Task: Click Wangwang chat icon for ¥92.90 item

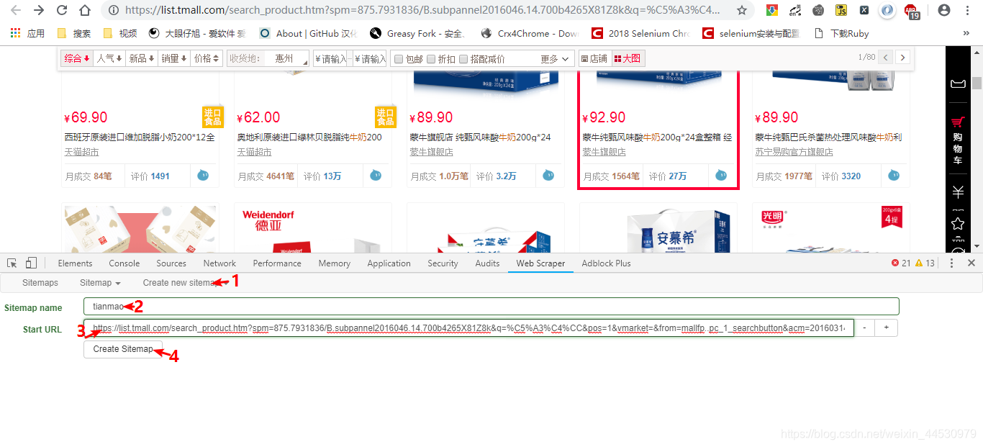Action: coord(721,175)
